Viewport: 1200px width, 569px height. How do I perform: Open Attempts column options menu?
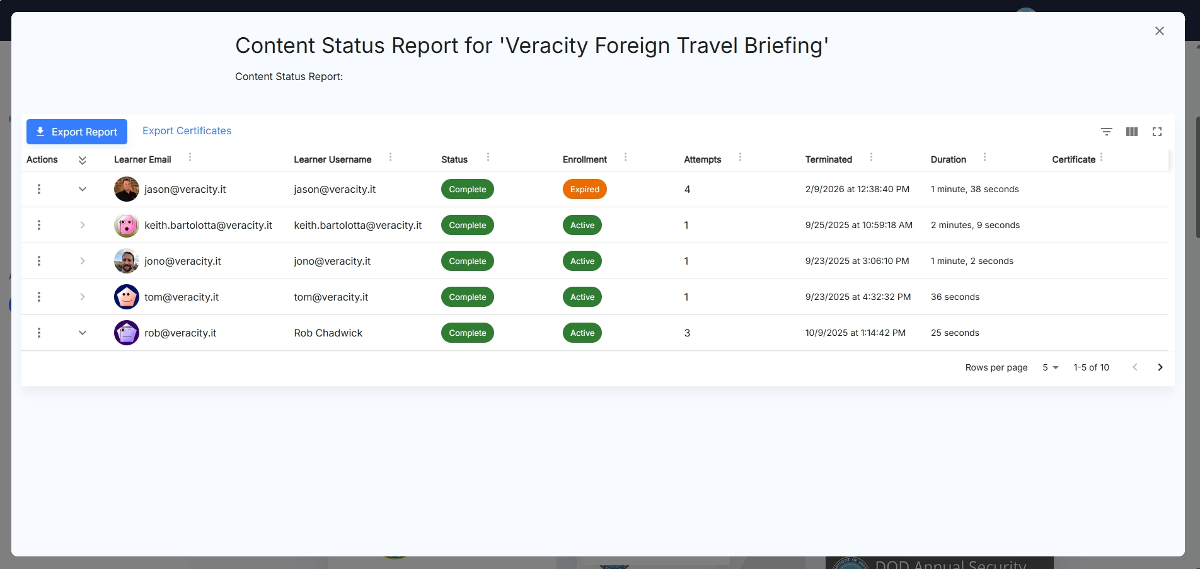pos(740,157)
